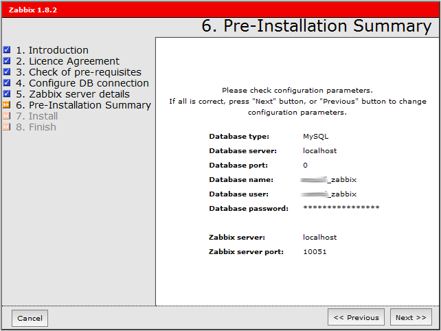
Task: Click the disabled '7. Install' step
Action: click(x=37, y=116)
